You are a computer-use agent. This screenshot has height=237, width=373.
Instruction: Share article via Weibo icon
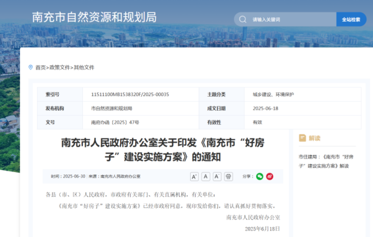tap(270, 176)
